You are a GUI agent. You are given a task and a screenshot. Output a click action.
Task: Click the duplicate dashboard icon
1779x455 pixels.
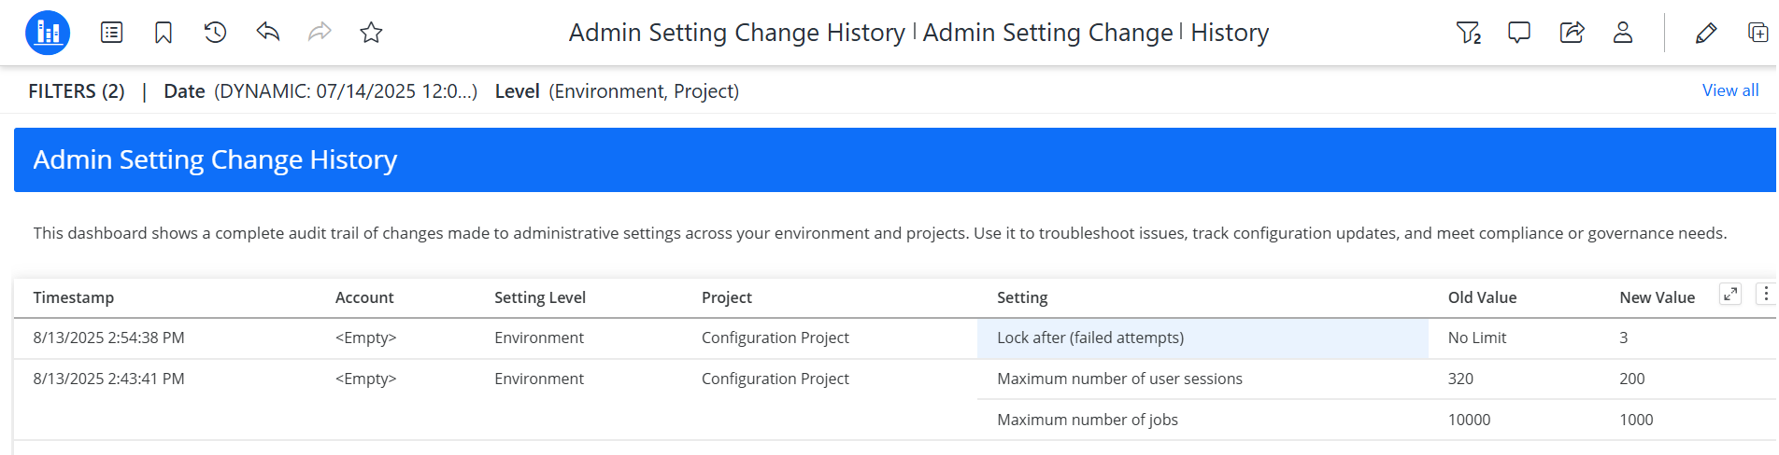tap(1758, 33)
